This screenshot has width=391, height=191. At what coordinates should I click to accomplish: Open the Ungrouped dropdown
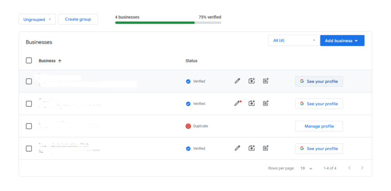(37, 20)
